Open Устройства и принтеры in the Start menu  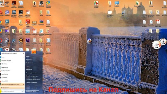(x=32, y=76)
